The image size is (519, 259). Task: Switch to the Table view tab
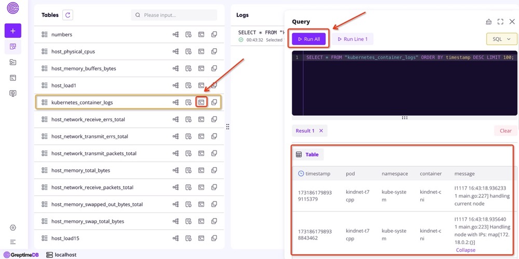(x=307, y=154)
